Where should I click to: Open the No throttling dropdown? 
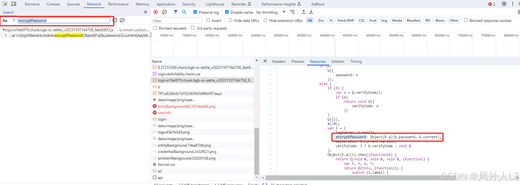pos(271,12)
